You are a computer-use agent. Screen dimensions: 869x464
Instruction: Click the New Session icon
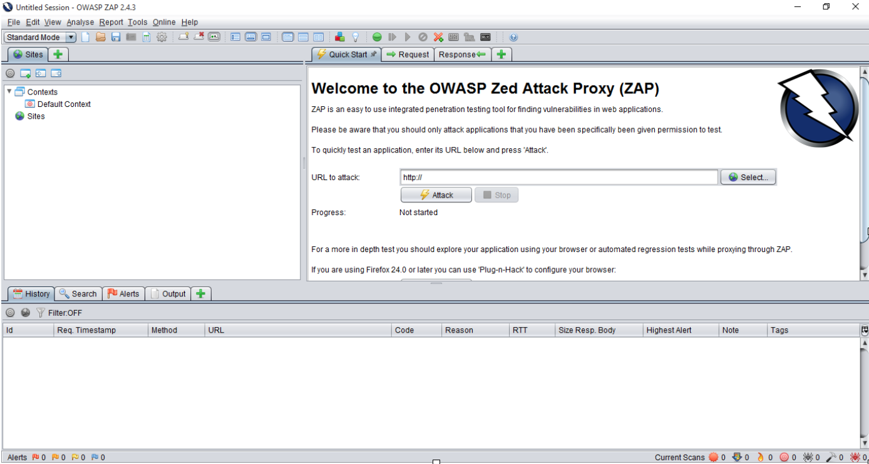coord(85,38)
